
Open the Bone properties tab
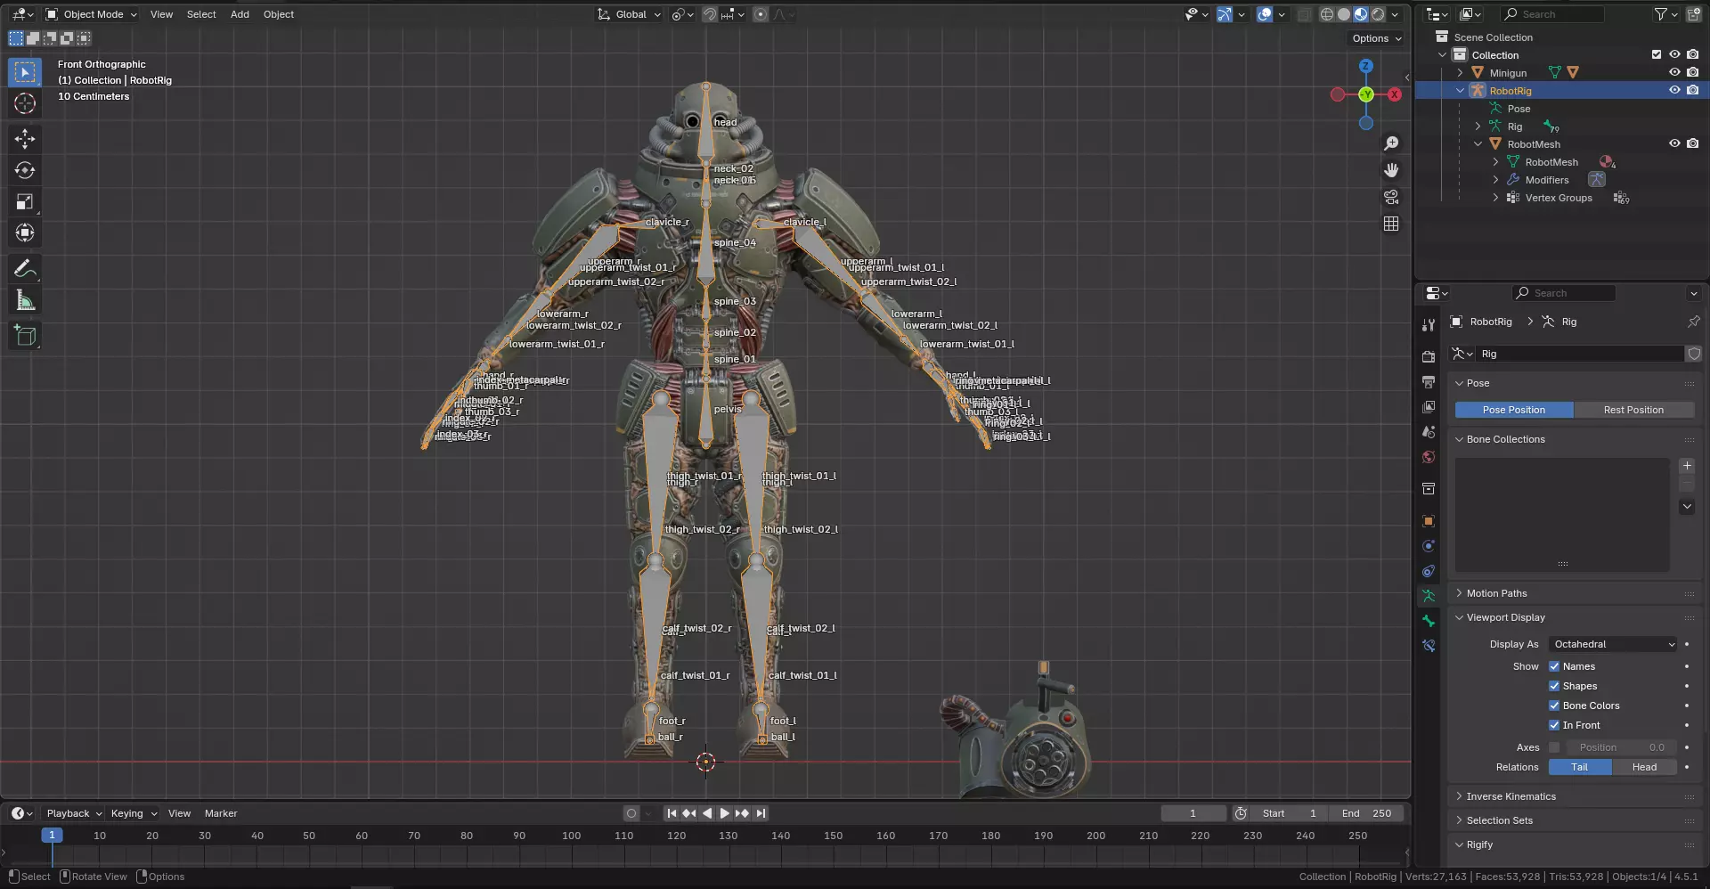point(1429,621)
